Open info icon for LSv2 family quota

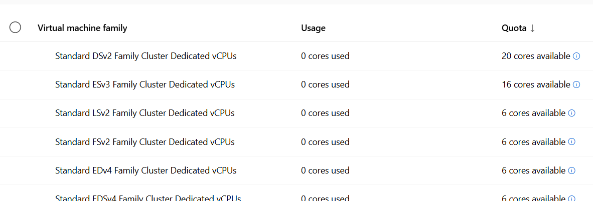(572, 113)
